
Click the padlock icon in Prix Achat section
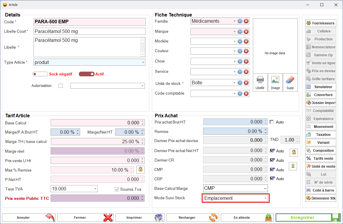294,152
